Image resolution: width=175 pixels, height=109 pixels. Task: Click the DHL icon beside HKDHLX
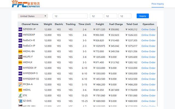20,62
